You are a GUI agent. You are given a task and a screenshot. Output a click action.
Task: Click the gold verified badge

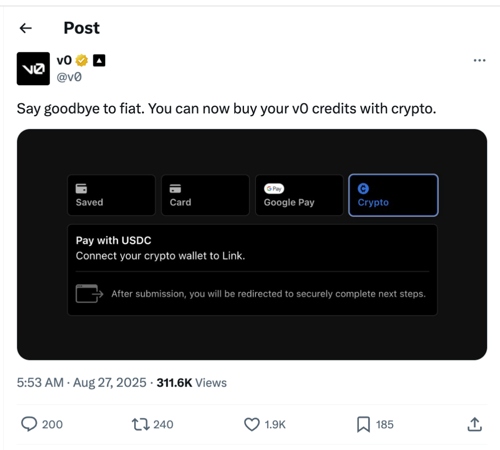coord(82,60)
